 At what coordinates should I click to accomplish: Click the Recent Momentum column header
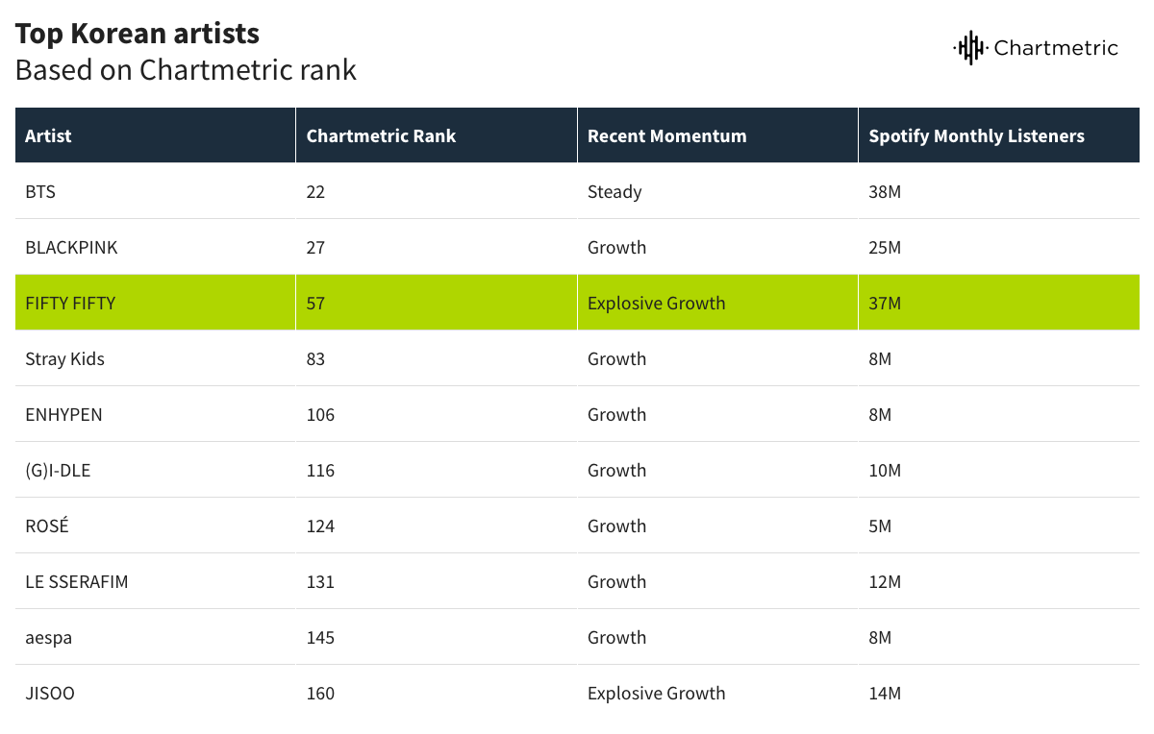tap(666, 135)
